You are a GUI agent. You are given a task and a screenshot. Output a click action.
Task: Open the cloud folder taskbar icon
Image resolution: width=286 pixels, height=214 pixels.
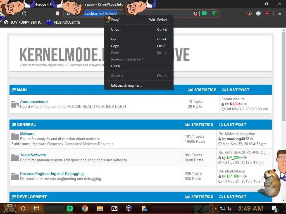pyautogui.click(x=144, y=208)
